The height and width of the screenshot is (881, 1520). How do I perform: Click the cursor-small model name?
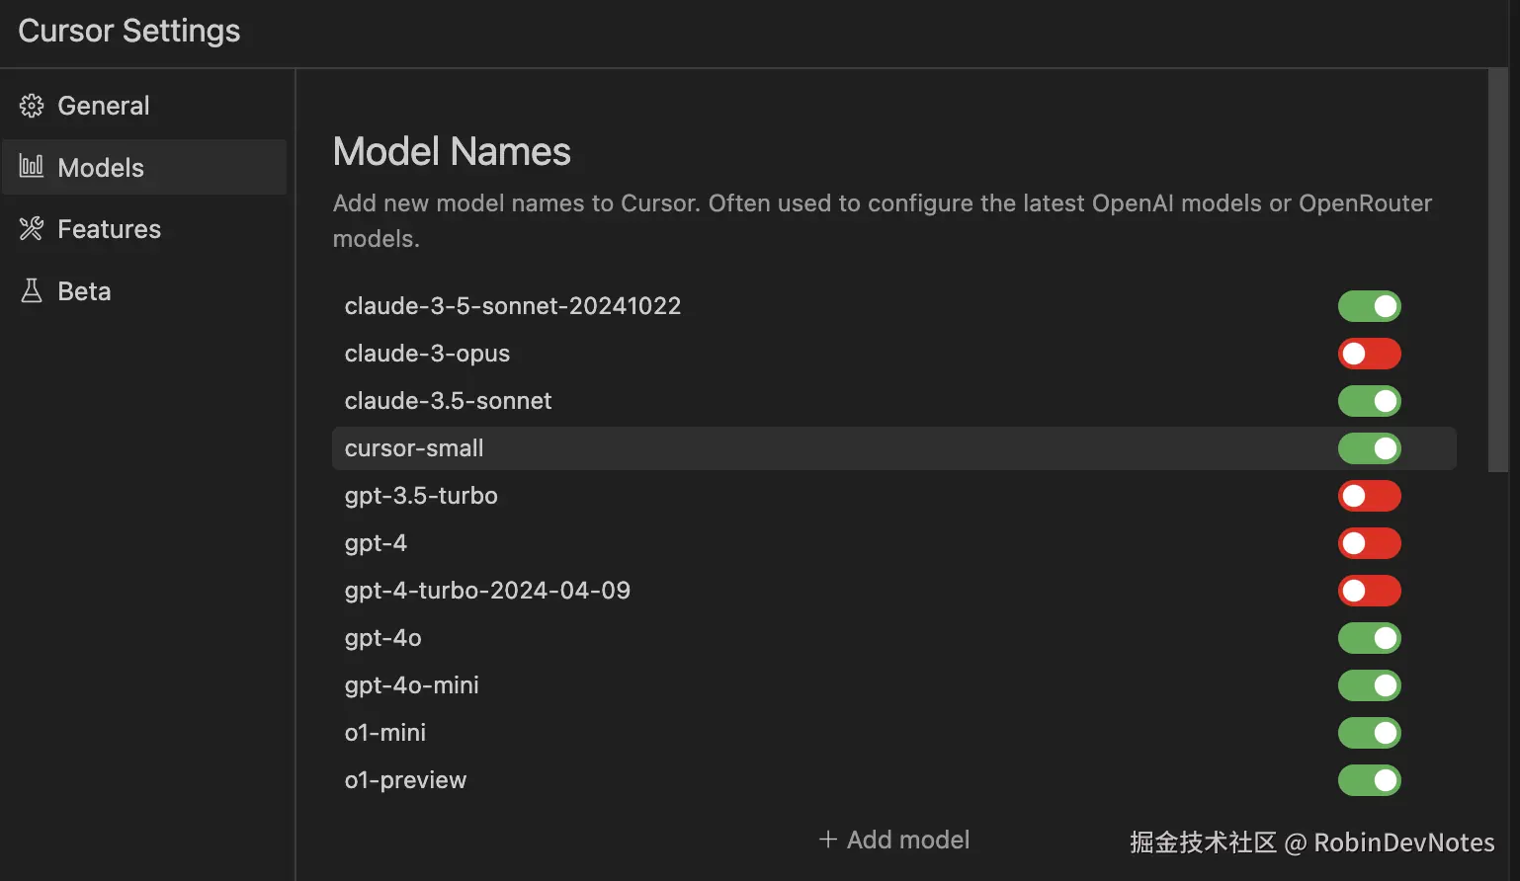[414, 448]
